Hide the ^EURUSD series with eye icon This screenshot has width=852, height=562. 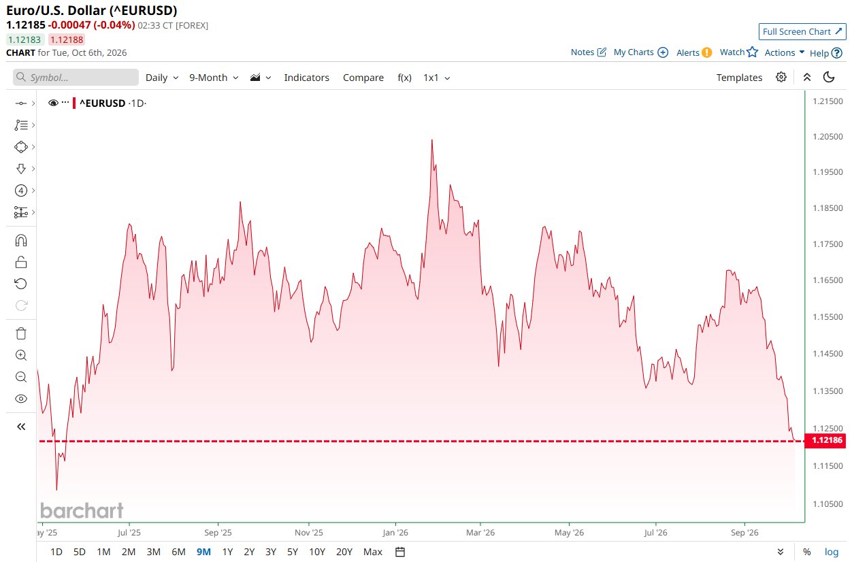53,103
